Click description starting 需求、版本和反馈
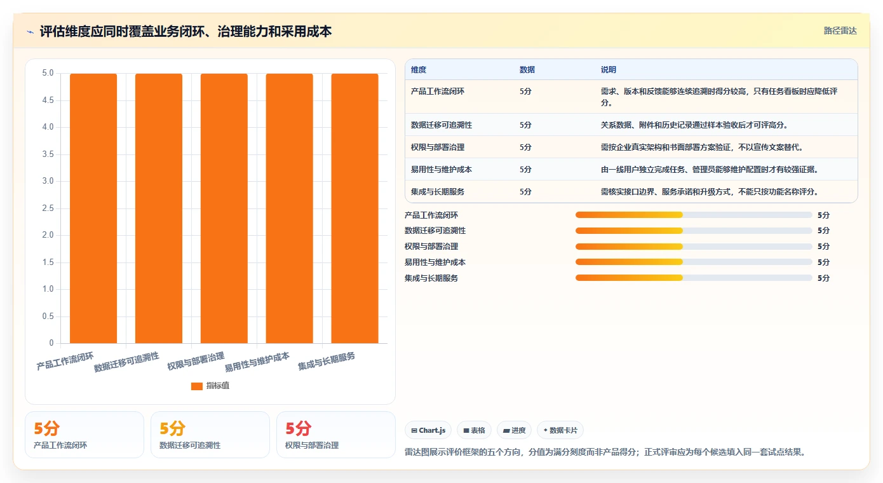The image size is (883, 483). coord(719,97)
